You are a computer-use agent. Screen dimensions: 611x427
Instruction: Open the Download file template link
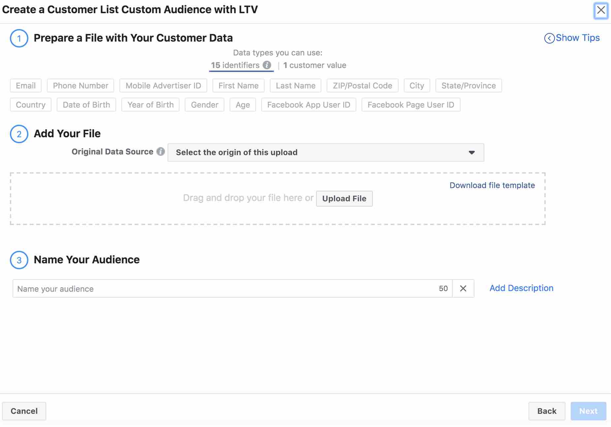[492, 185]
